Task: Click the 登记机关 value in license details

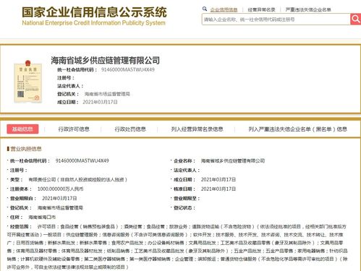Action: point(60,207)
